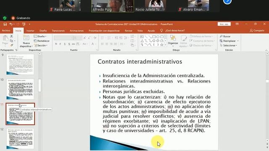Click the Redo icon in the quick access toolbar
The width and height of the screenshot is (269, 151).
tap(18, 24)
